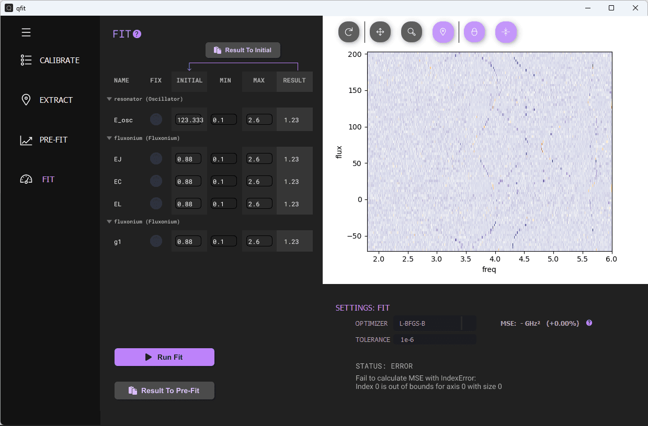Click the MSE help question mark icon
This screenshot has height=426, width=648.
(589, 323)
